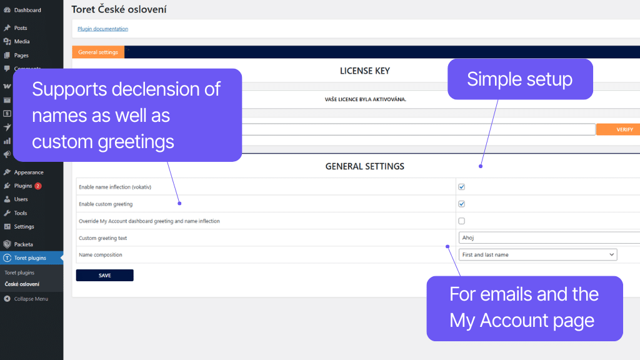
Task: Click the Pages icon in sidebar
Action: [7, 56]
